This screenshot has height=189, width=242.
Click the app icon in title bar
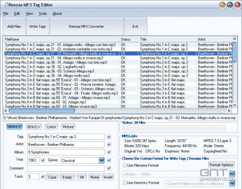[x=6, y=4]
